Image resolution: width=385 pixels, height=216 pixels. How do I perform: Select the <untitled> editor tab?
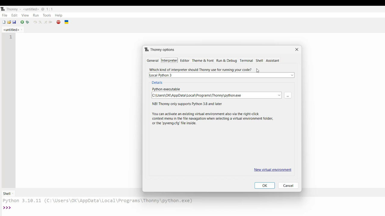click(11, 30)
